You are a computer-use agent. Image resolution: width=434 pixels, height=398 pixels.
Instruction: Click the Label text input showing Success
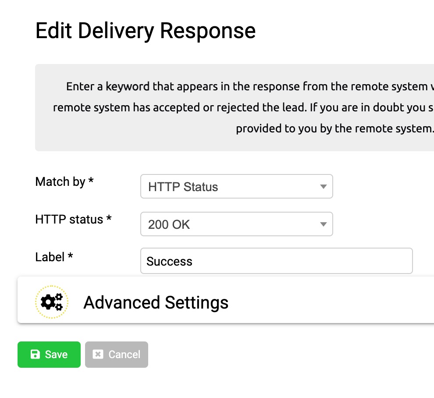pos(276,261)
